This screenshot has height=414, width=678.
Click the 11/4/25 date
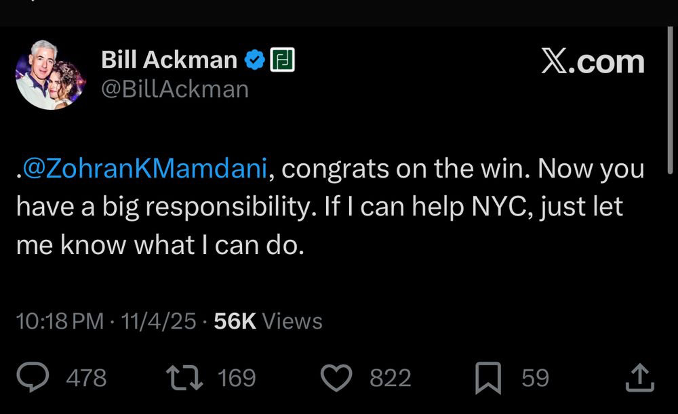159,320
